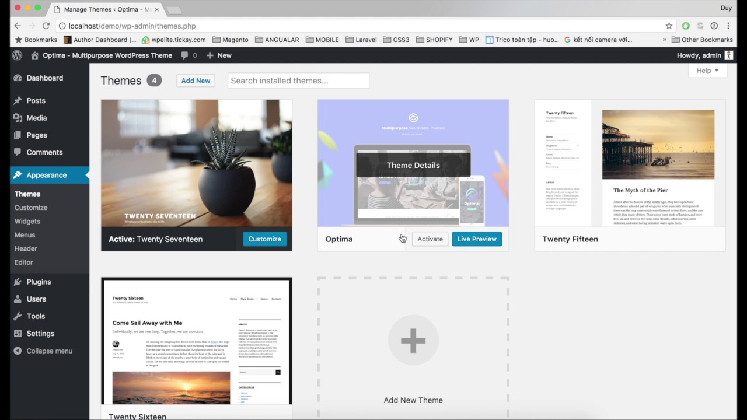Open Live Preview for Optima
Image resolution: width=747 pixels, height=420 pixels.
[477, 239]
